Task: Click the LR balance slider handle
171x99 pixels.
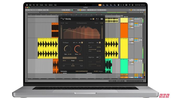Action: click(x=73, y=64)
